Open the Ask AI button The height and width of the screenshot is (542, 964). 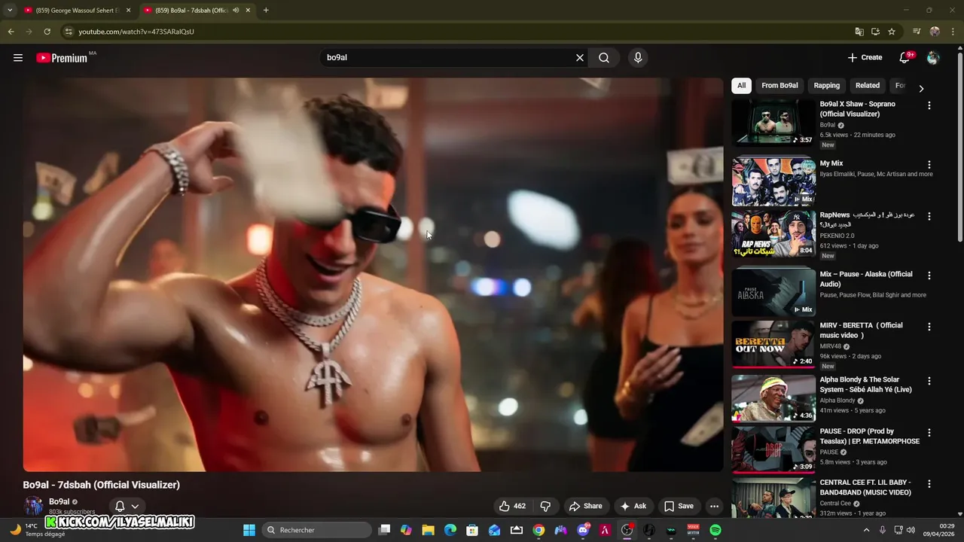pyautogui.click(x=633, y=506)
